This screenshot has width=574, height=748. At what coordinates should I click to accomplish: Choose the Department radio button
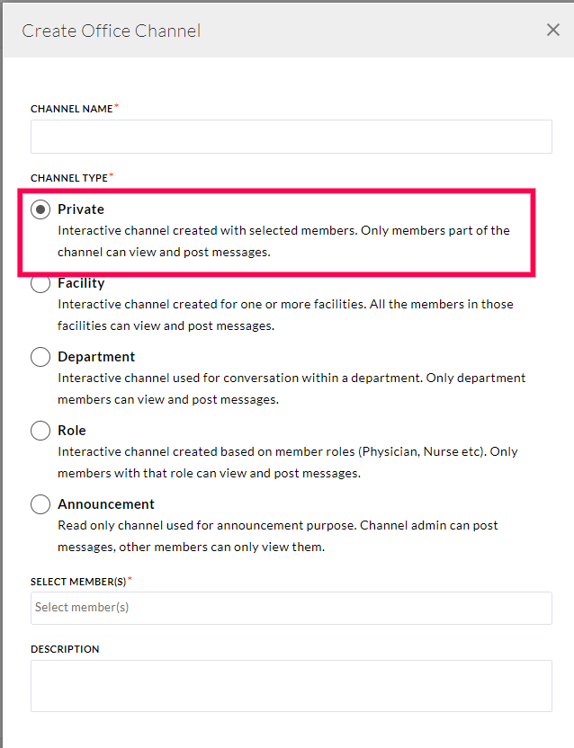pyautogui.click(x=40, y=357)
